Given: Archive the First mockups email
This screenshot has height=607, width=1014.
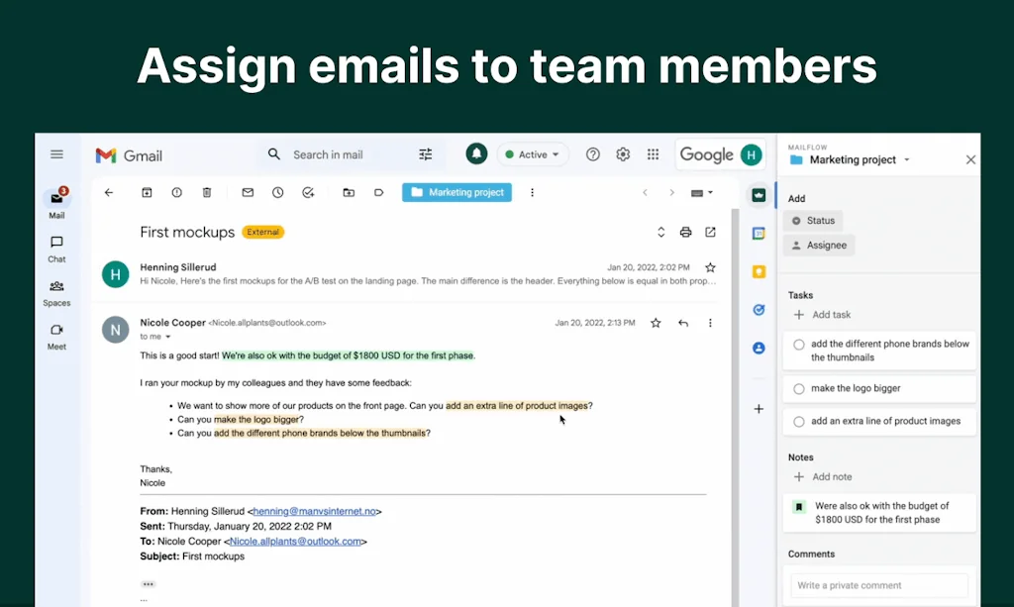Looking at the screenshot, I should coord(147,192).
